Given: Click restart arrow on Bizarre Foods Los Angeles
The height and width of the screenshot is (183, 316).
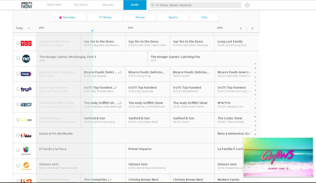Looking at the screenshot, I should coord(120,72).
